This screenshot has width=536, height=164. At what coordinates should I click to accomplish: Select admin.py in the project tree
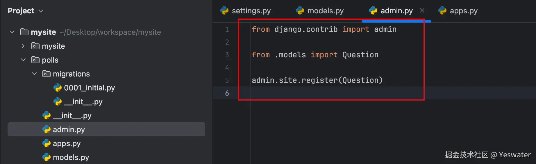coord(69,129)
